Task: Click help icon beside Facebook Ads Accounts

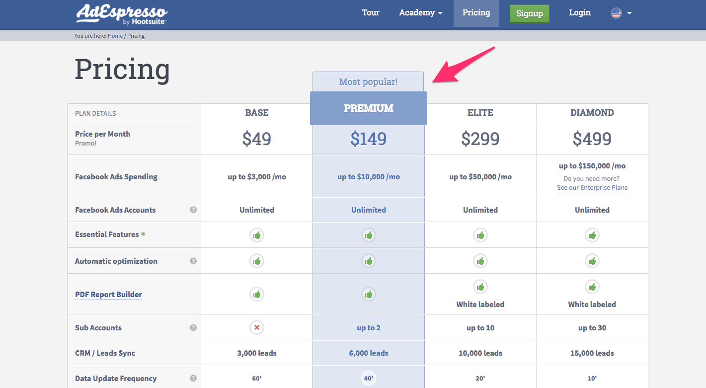Action: point(193,210)
